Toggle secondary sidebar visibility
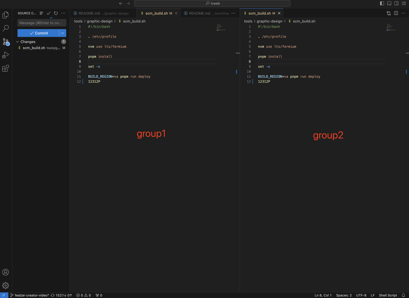 [397, 3]
